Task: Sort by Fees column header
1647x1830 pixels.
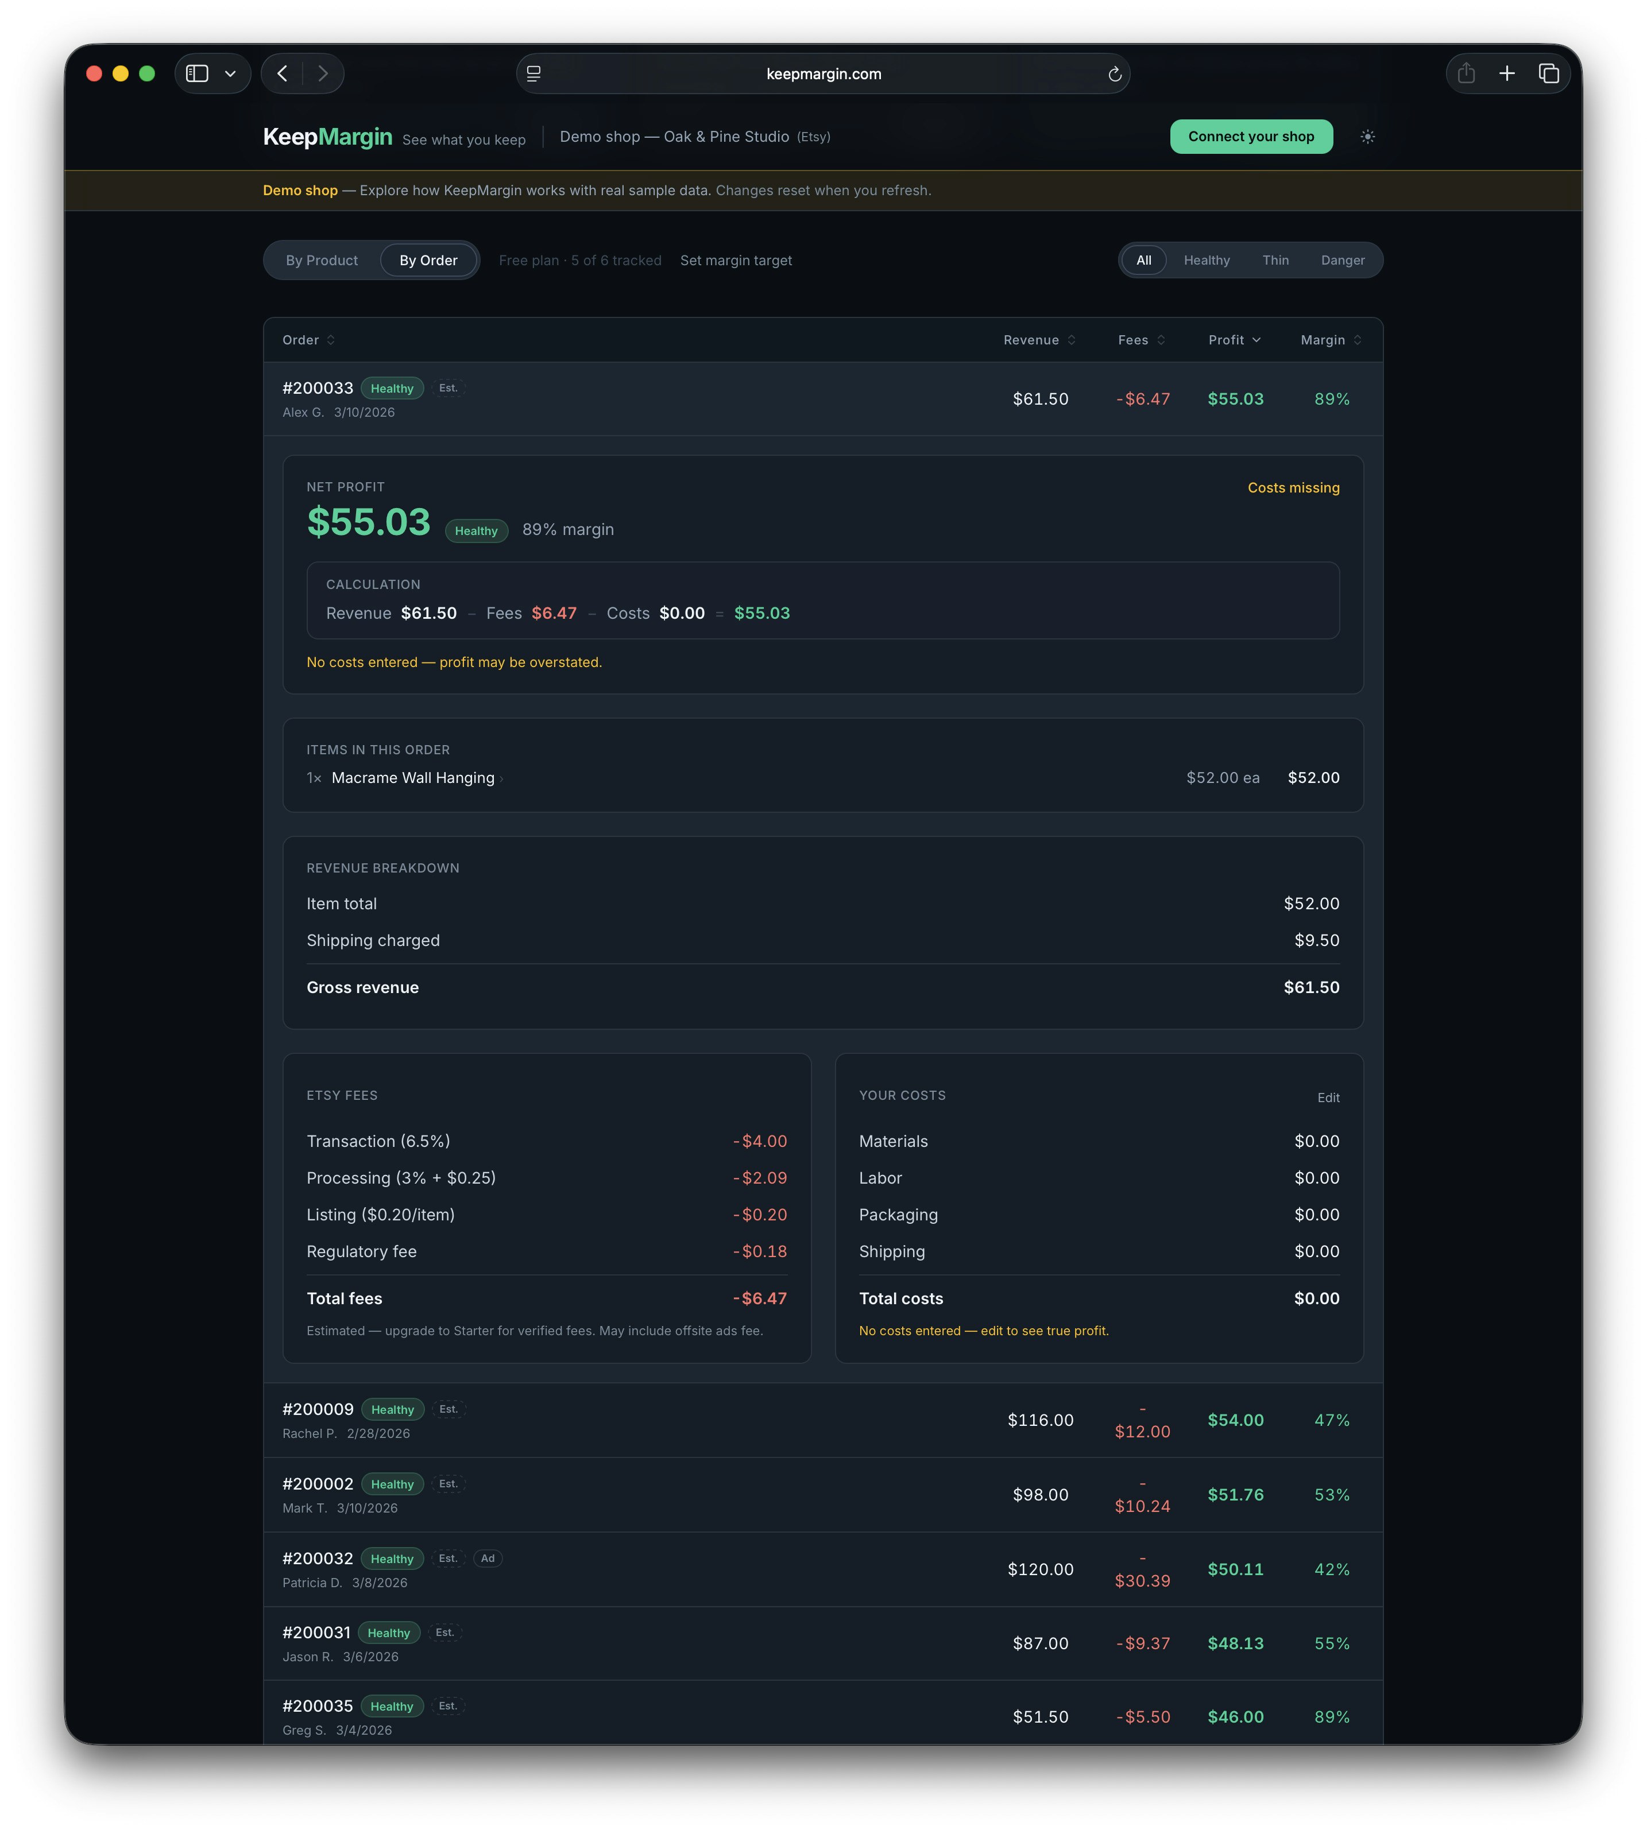Action: [1141, 340]
